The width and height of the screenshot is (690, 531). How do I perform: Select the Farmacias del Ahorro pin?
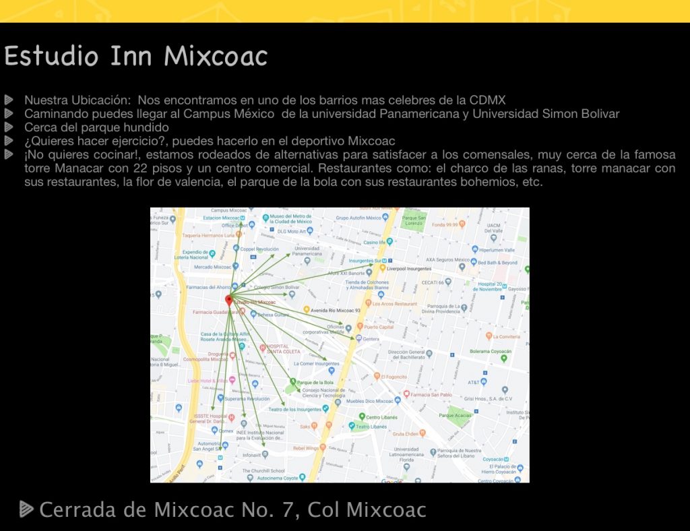235,287
